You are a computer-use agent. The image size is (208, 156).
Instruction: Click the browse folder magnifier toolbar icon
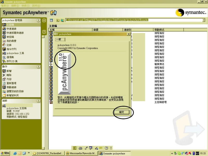point(62,20)
